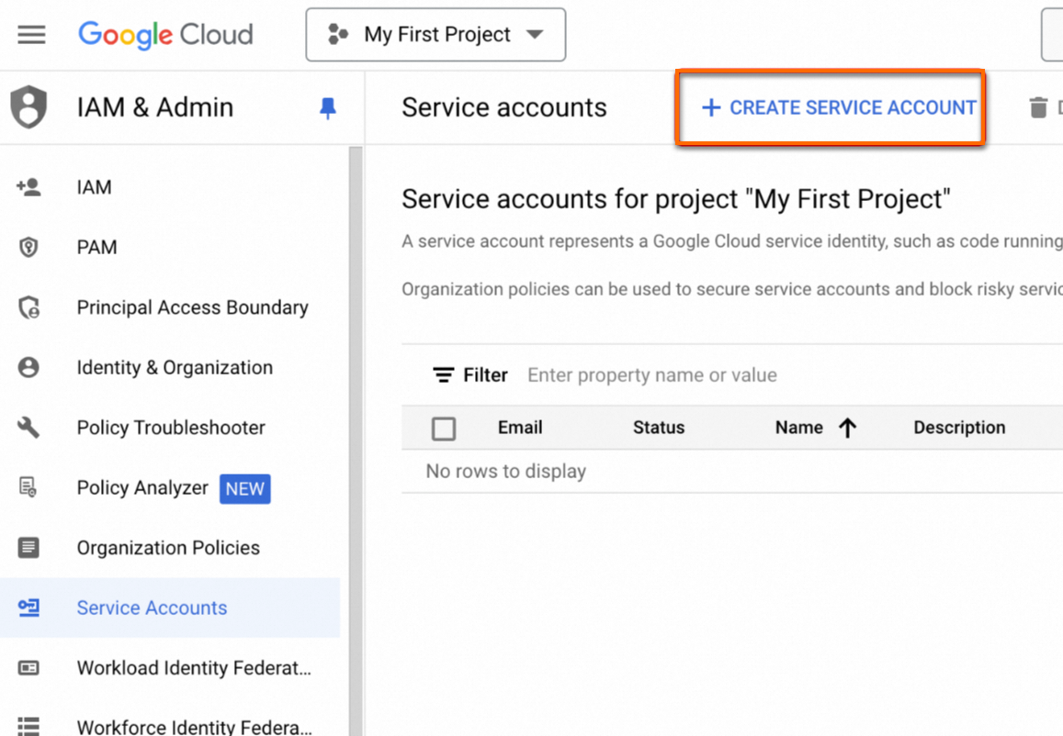Select Organization Policies in sidebar
Image resolution: width=1063 pixels, height=736 pixels.
168,548
